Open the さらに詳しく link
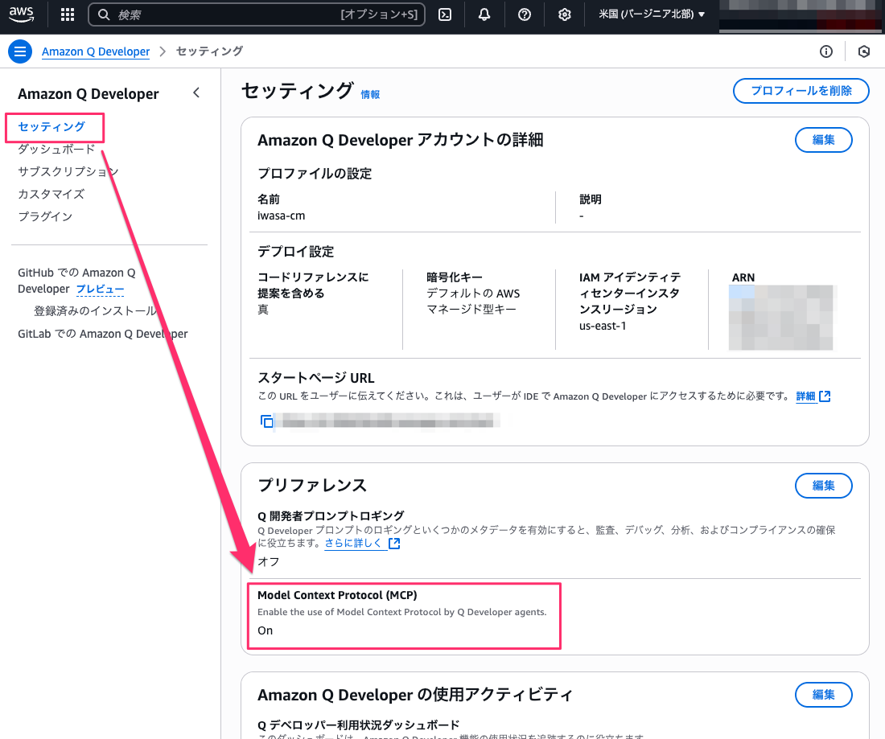Viewport: 885px width, 739px height. (x=352, y=544)
